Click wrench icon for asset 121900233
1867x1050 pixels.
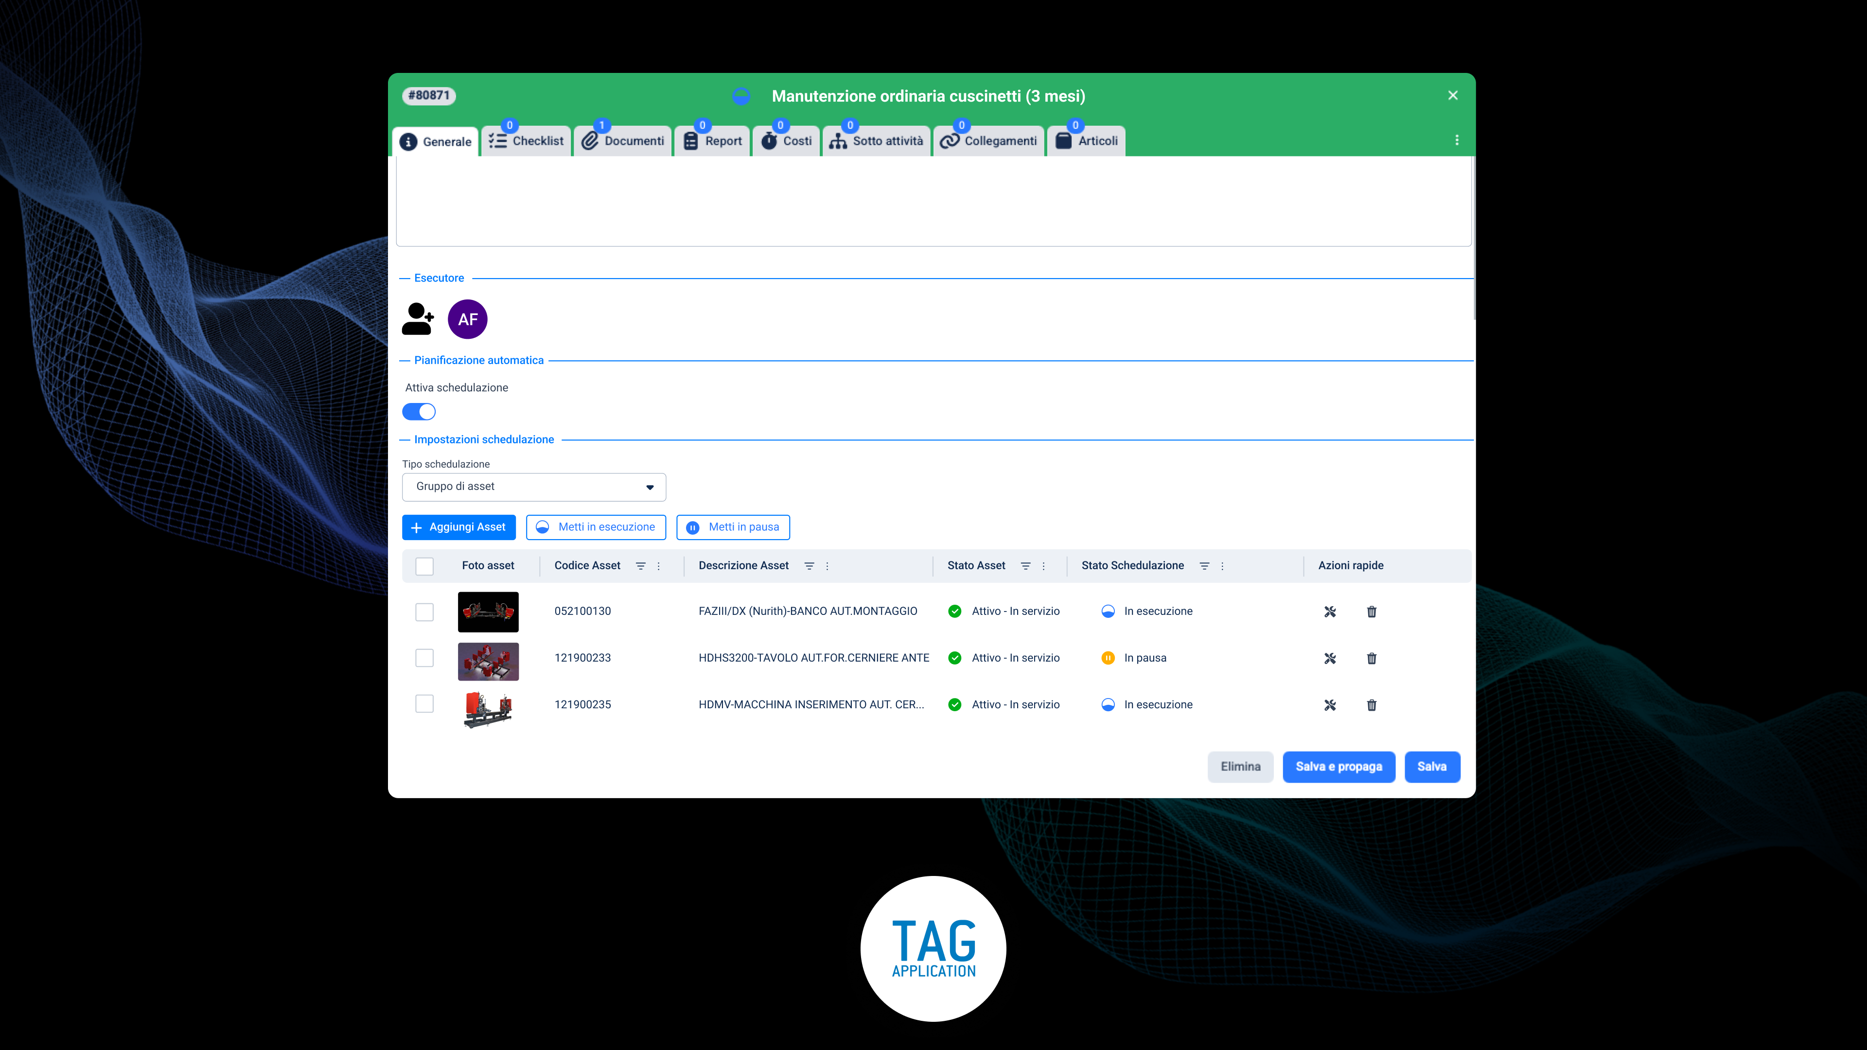click(1330, 658)
